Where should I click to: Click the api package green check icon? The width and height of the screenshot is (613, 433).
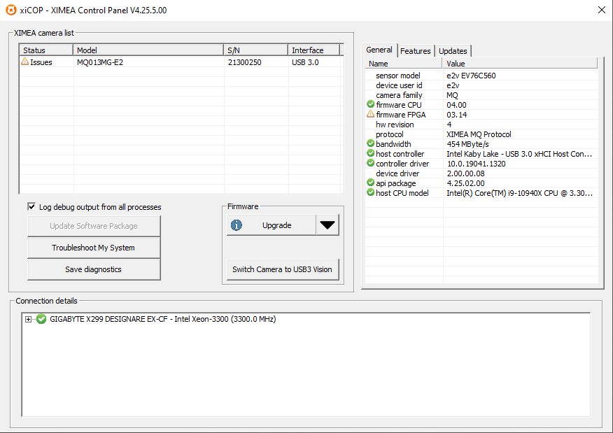[x=371, y=183]
